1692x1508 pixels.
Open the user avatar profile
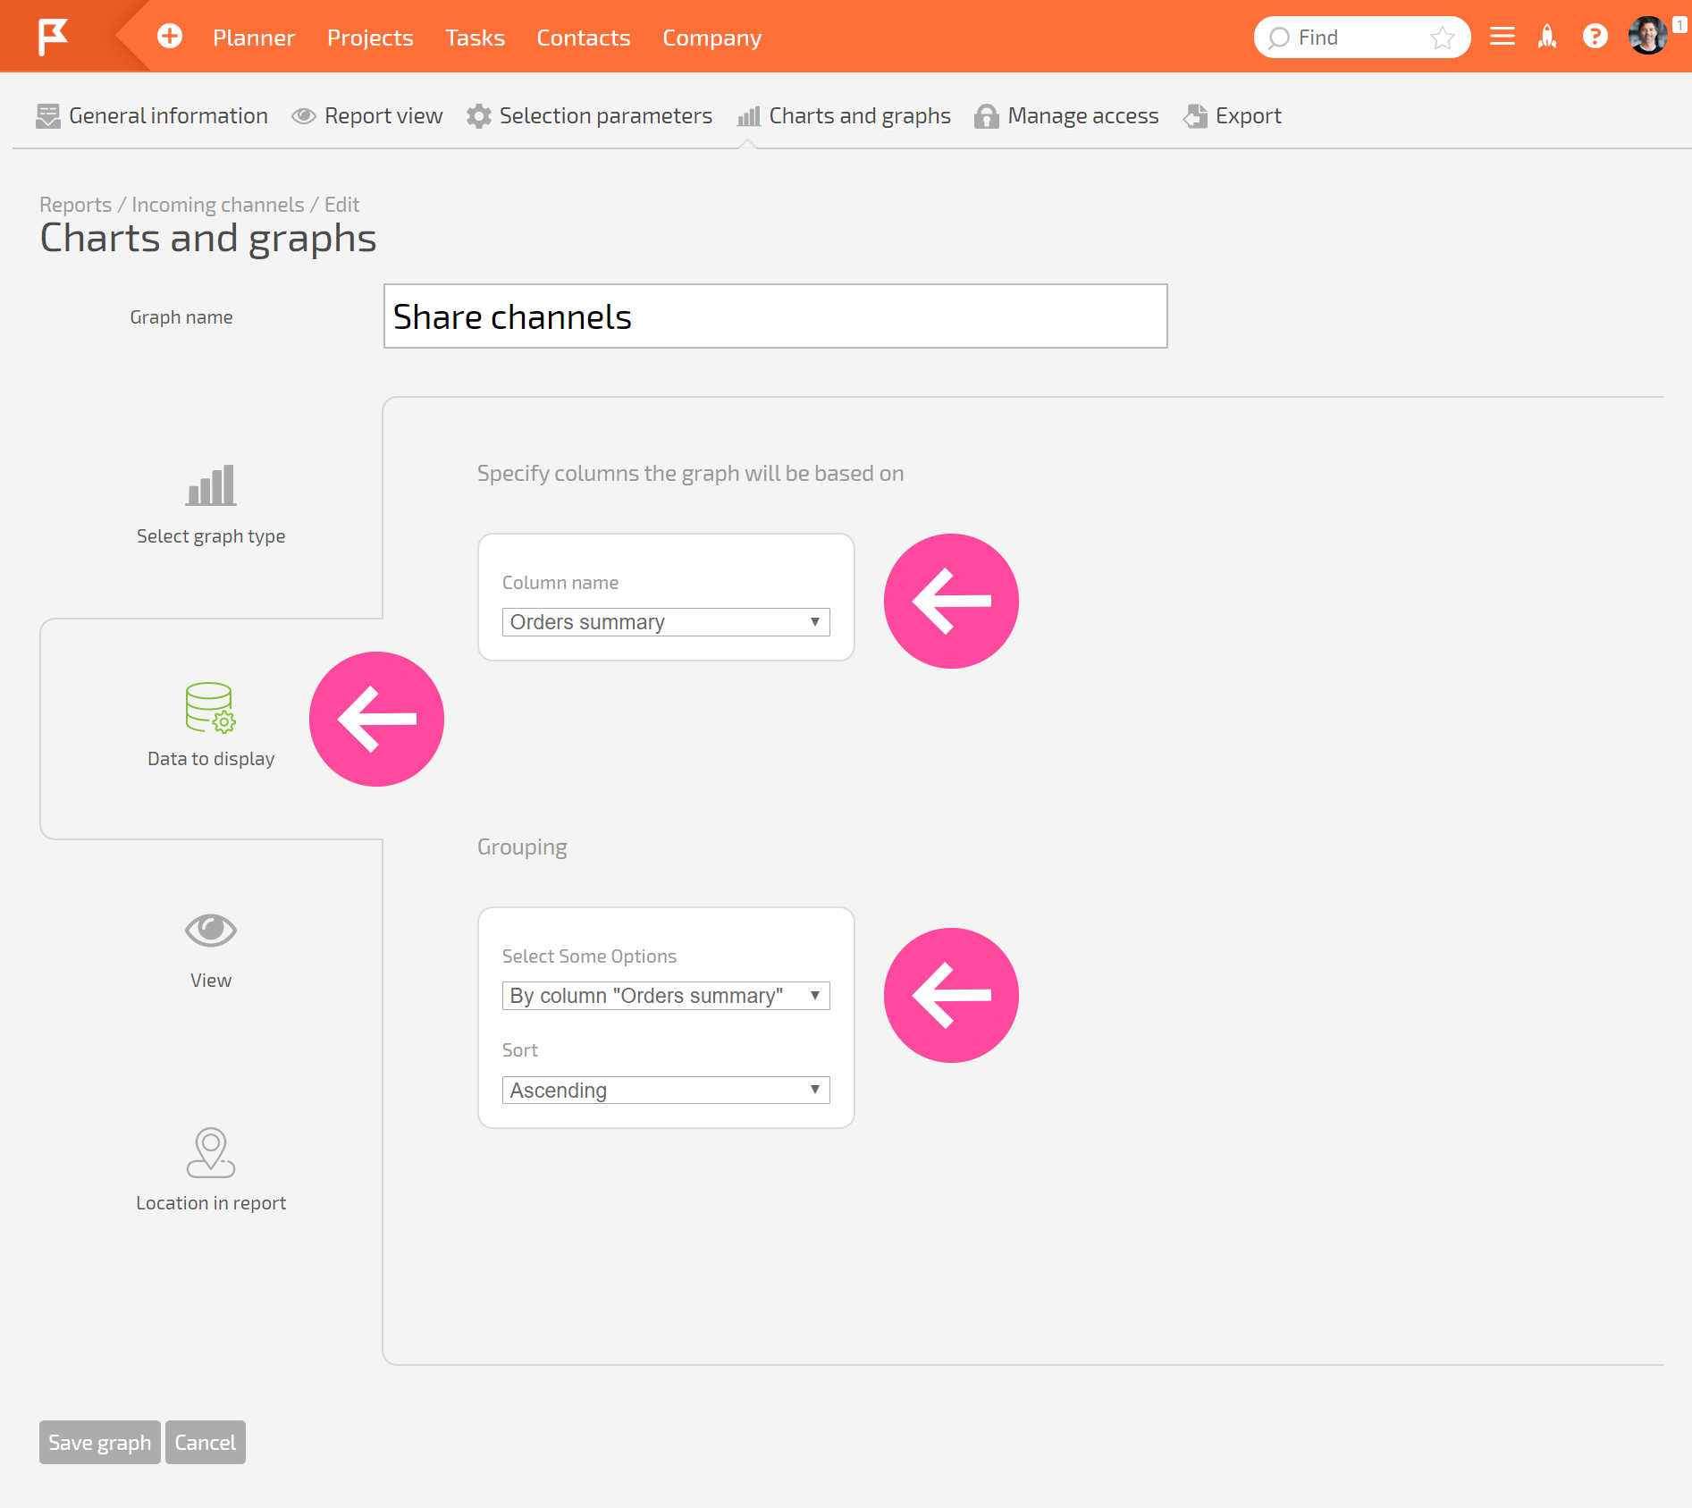tap(1647, 37)
